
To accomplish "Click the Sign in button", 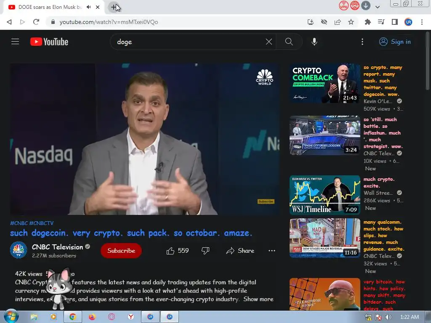I will coord(395,42).
